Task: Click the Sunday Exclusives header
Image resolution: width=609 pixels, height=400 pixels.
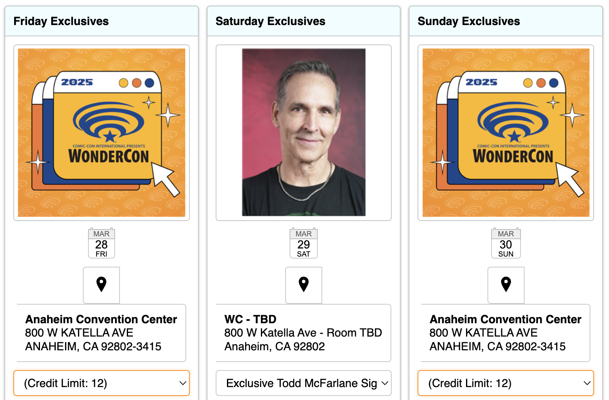Action: coord(469,21)
